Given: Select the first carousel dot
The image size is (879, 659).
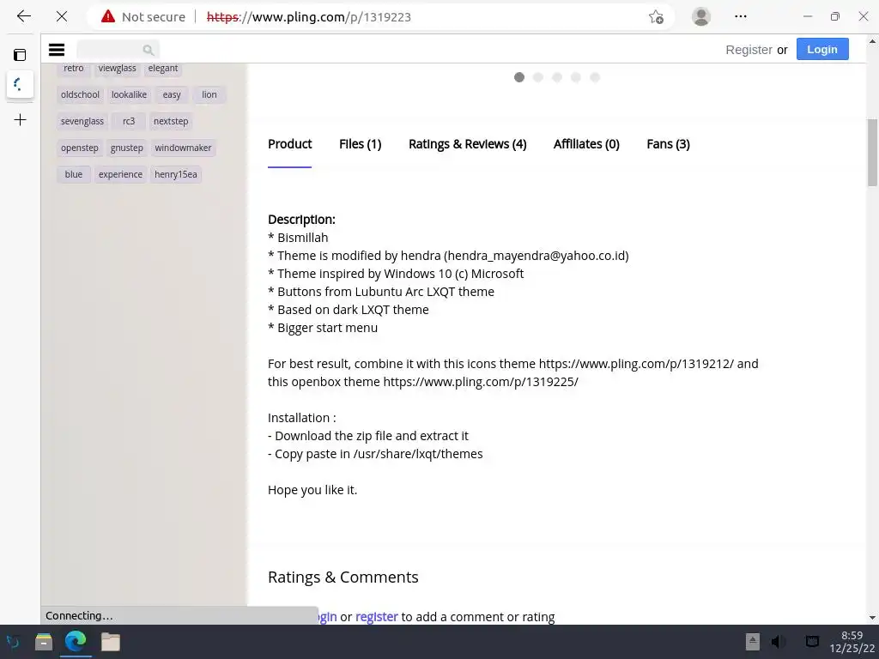Looking at the screenshot, I should coord(519,77).
